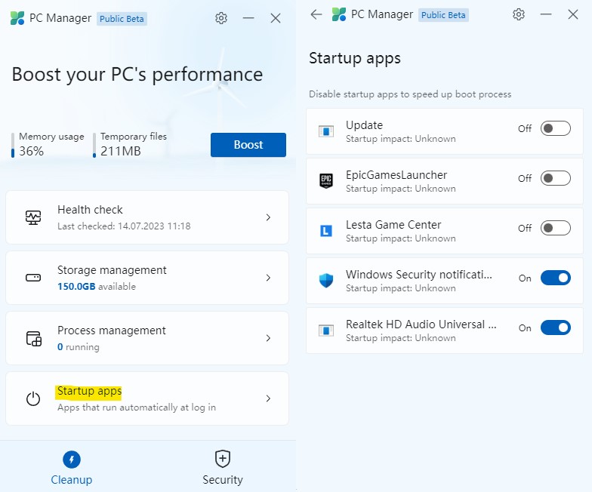The height and width of the screenshot is (492, 592).
Task: Click the 'Realtek HD Audio Universal ...' name
Action: click(421, 324)
